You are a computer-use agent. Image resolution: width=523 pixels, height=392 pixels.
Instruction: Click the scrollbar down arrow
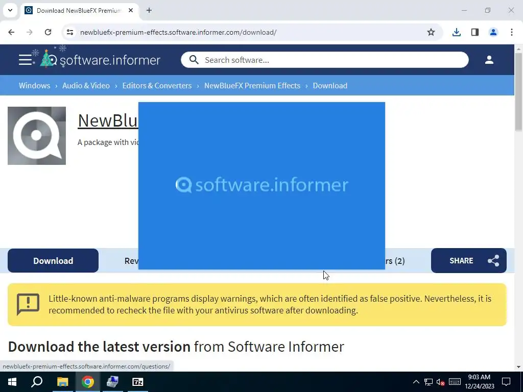pyautogui.click(x=518, y=367)
